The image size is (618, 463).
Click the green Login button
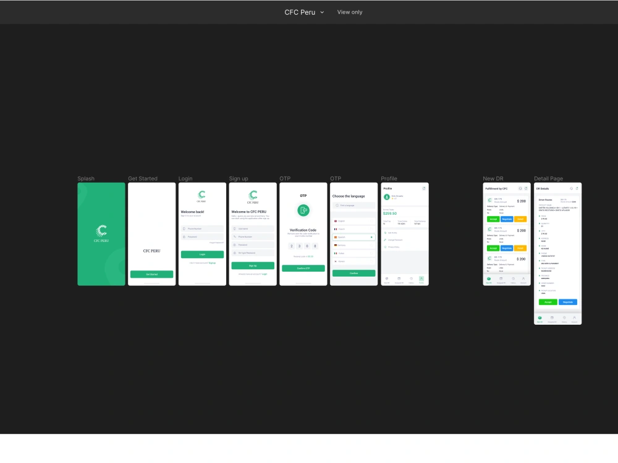[x=202, y=254]
